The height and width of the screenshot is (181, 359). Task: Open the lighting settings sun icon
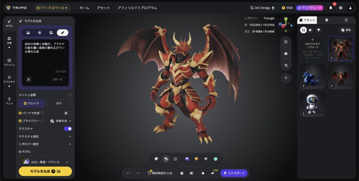[286, 42]
